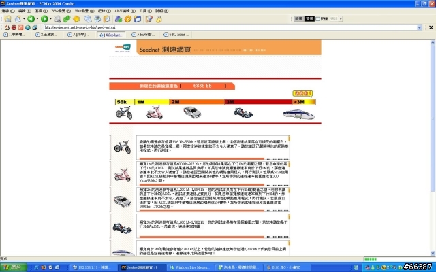
Task: Click the 前景 foreground color button
Action: pyautogui.click(x=298, y=19)
